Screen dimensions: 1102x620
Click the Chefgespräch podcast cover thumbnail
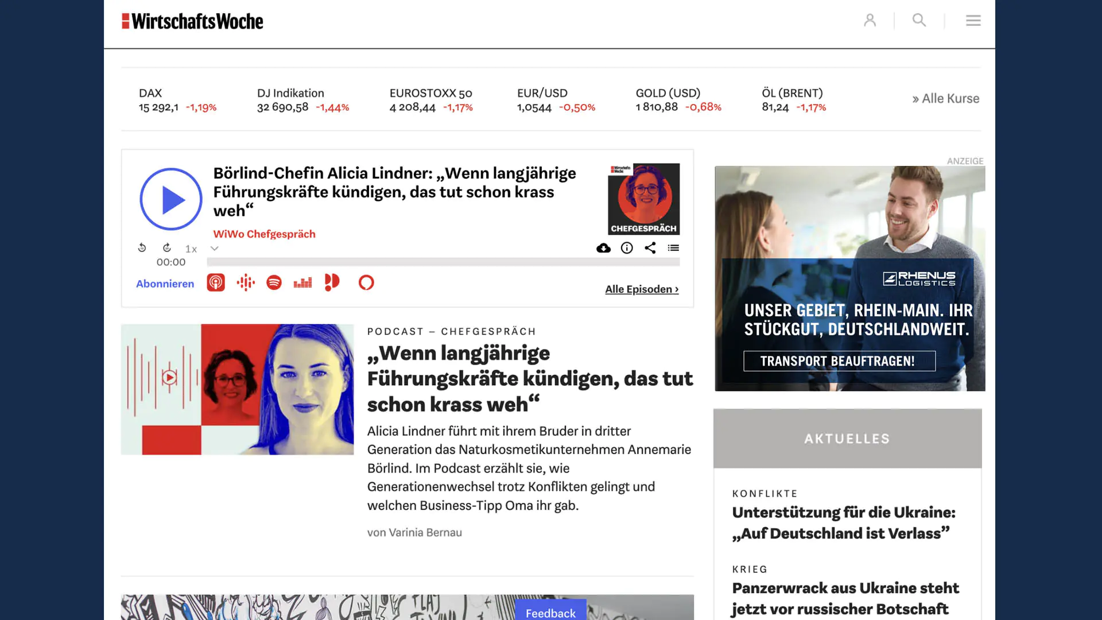click(643, 199)
